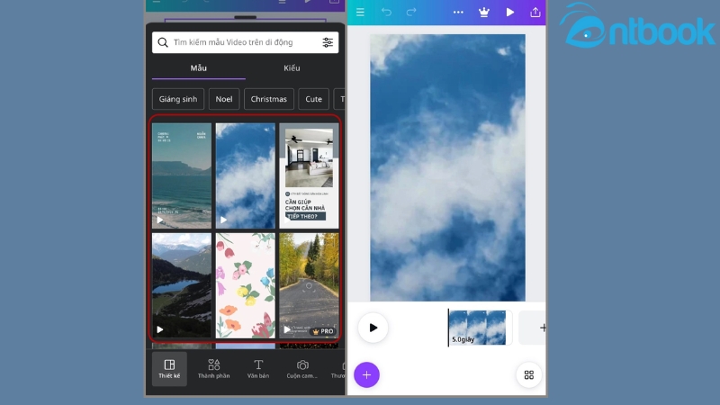Choose the mountain lake video template
The width and height of the screenshot is (720, 405).
(x=182, y=285)
